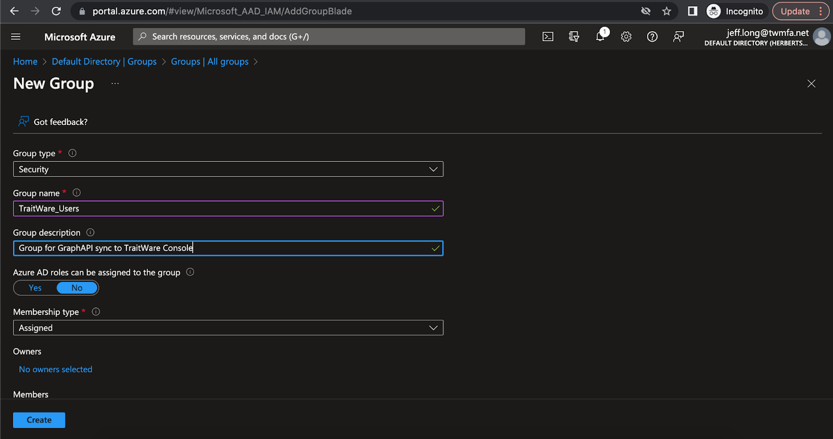Viewport: 833px width, 439px height.
Task: Click the URL in the address bar
Action: click(x=222, y=11)
